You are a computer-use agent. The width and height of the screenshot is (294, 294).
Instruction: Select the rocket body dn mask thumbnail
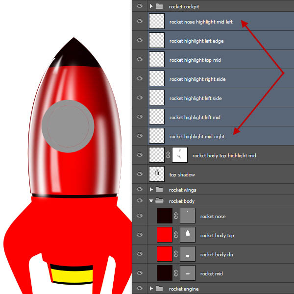coord(188,254)
